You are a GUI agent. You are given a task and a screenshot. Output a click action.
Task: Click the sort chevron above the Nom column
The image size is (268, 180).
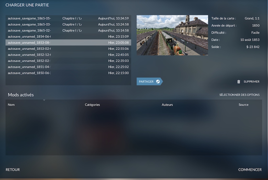click(x=44, y=100)
